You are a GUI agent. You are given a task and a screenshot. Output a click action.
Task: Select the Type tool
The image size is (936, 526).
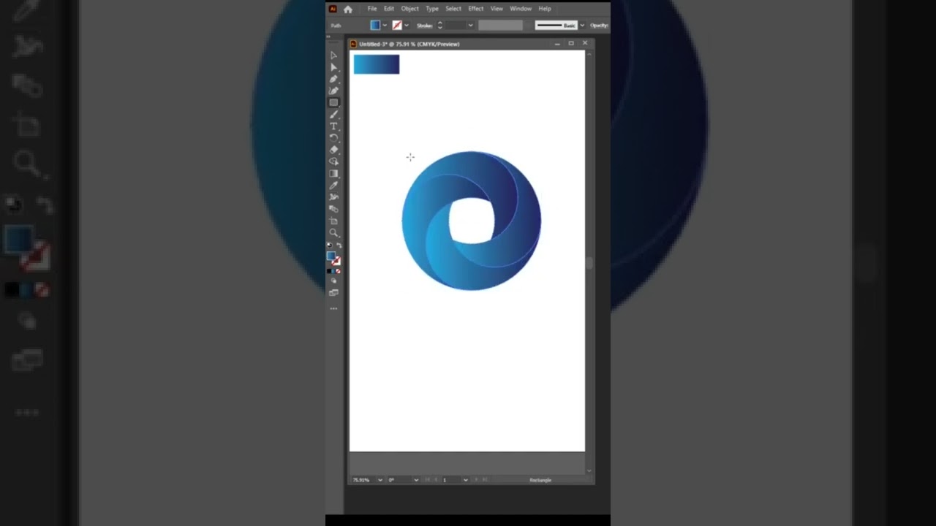[x=333, y=126]
